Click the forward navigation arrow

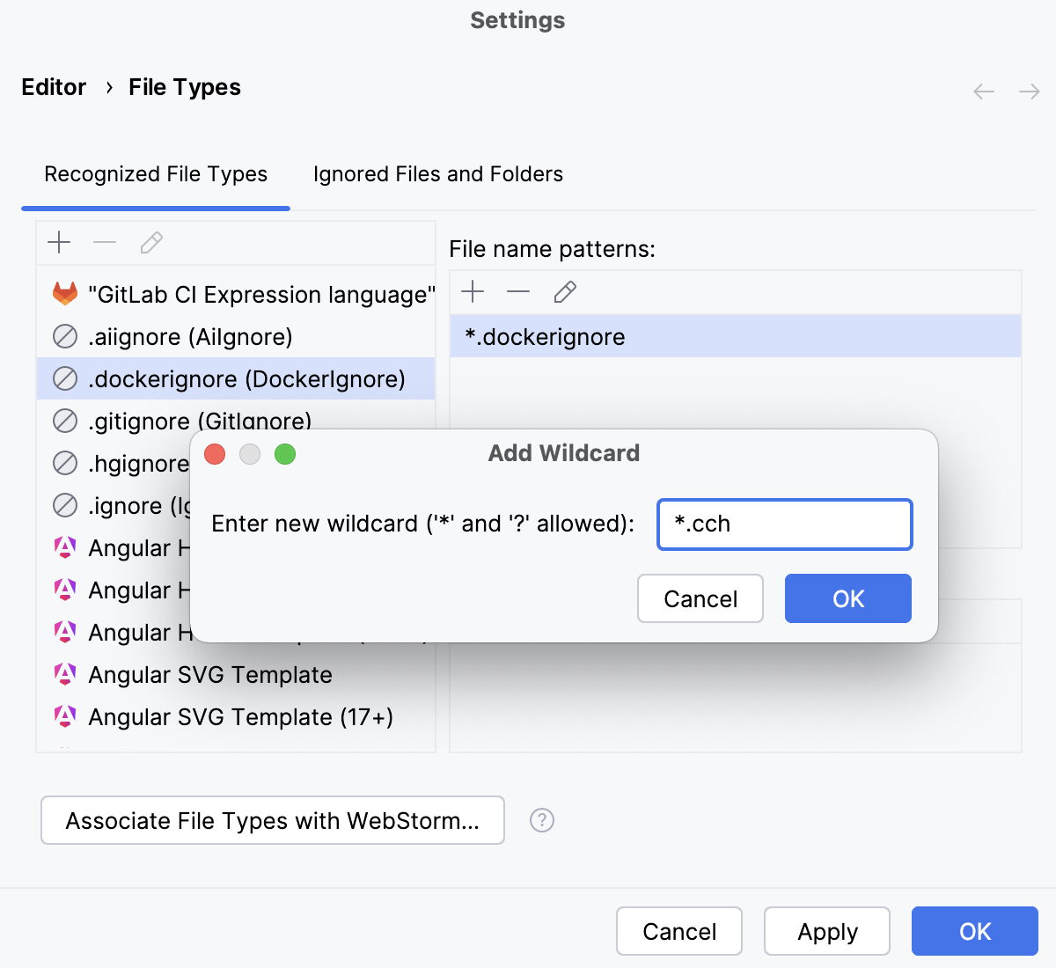pos(1030,91)
